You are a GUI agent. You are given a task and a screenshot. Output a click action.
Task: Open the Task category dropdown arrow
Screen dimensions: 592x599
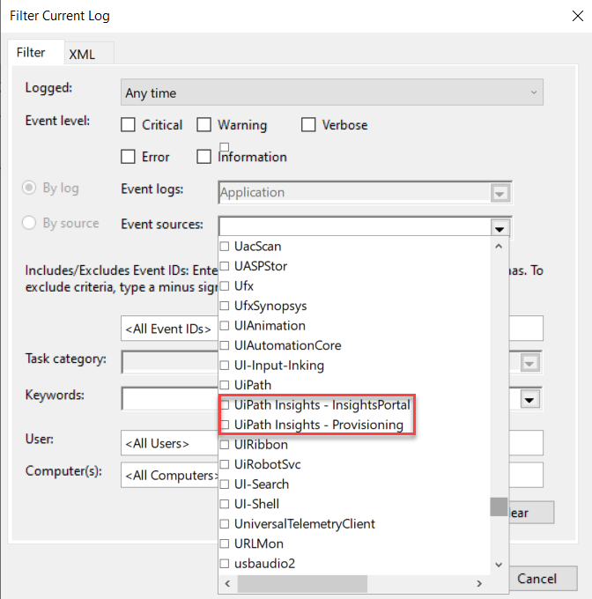point(529,363)
